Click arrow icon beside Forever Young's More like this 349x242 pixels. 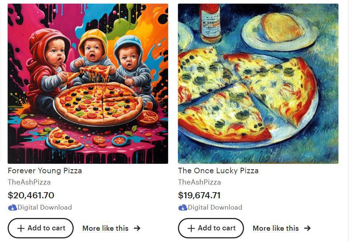point(137,228)
